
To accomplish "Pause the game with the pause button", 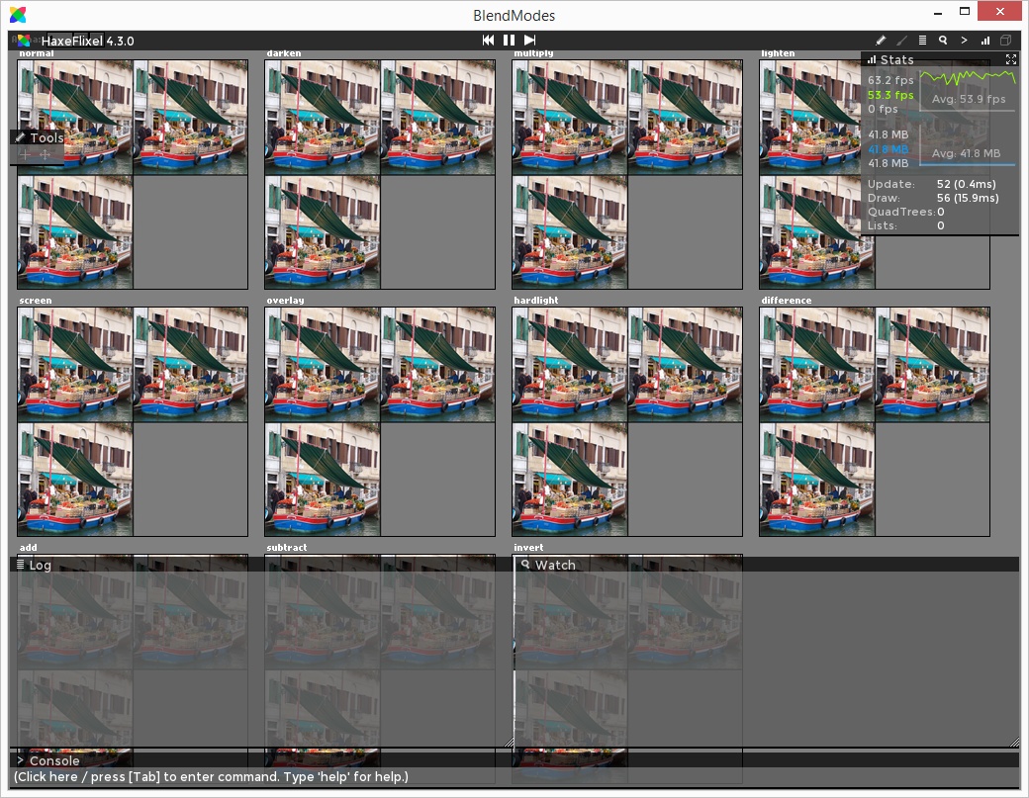I will tap(508, 41).
